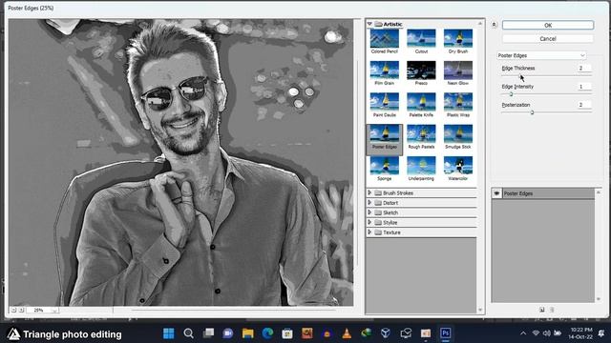Collapse the Artistic filter folder
Screen dimensions: 611x343
369,24
